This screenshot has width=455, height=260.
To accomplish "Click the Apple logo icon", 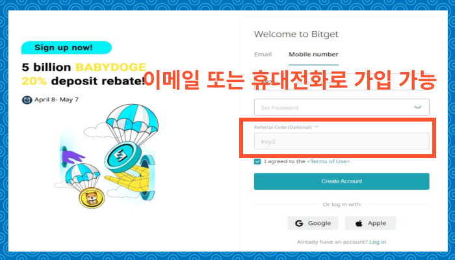I will click(359, 223).
